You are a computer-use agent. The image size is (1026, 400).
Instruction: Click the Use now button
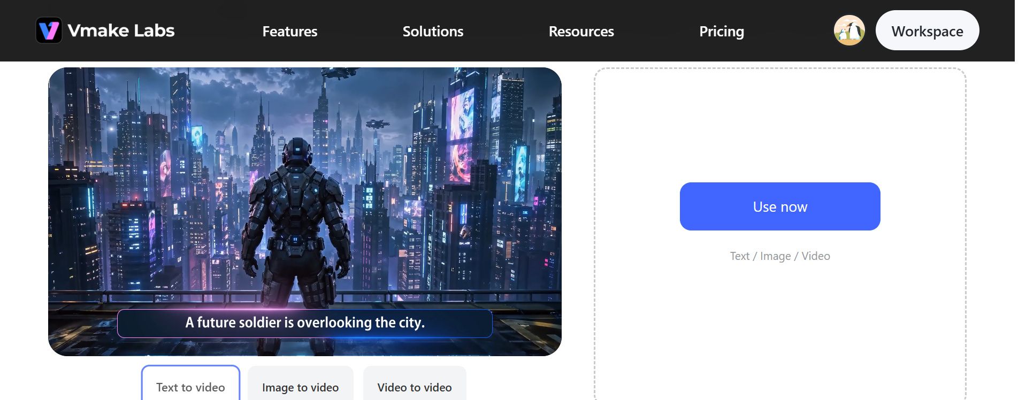779,206
